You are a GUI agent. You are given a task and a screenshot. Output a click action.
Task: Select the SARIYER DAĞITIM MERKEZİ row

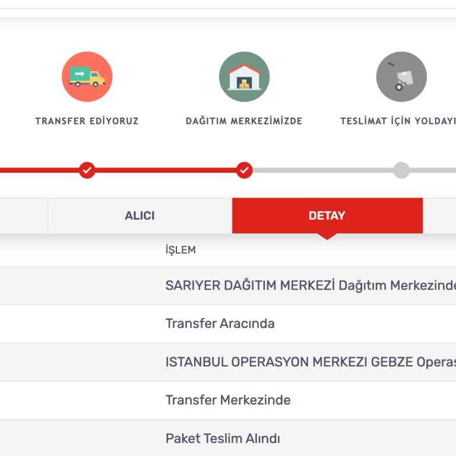point(228,286)
